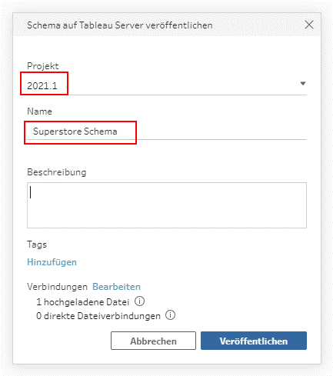Expand the Projekt dropdown arrow

tap(303, 84)
